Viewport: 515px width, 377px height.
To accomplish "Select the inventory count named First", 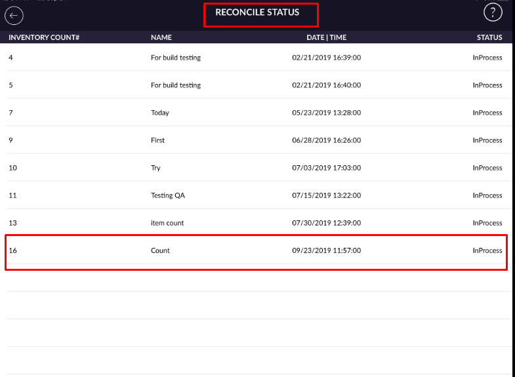I will pos(157,140).
